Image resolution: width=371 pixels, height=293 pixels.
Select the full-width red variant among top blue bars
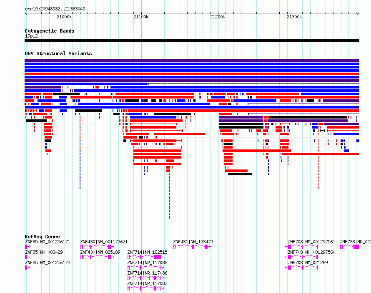pos(192,74)
